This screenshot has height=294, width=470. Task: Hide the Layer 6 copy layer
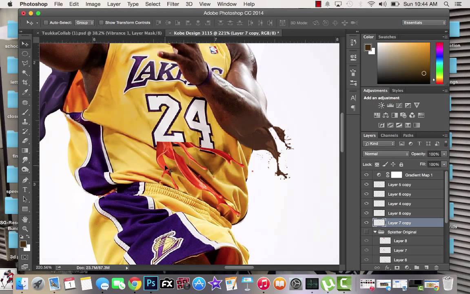[366, 194]
